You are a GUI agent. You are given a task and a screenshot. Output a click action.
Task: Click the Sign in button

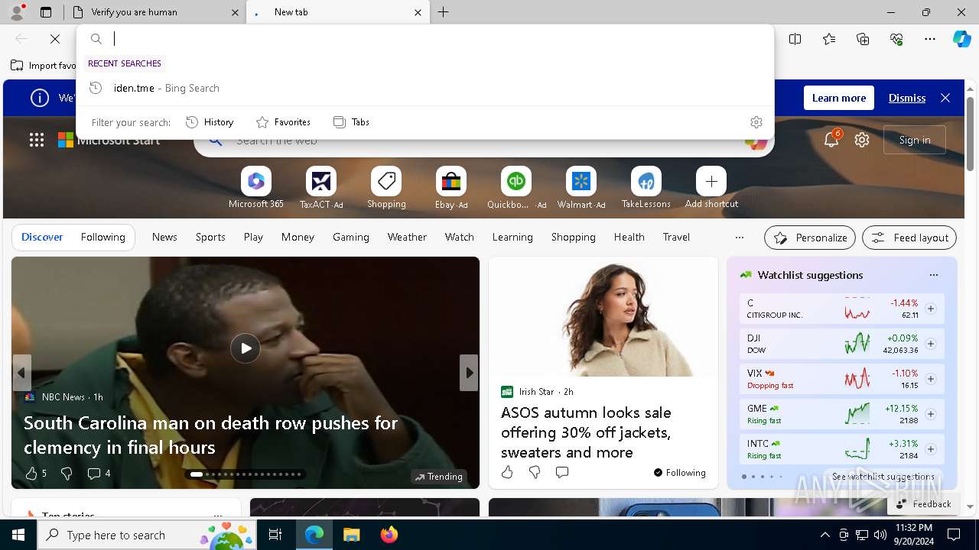click(x=915, y=140)
